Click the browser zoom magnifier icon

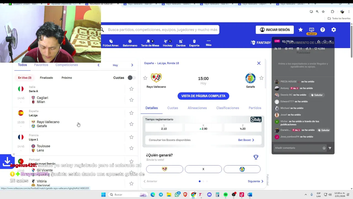[317, 12]
